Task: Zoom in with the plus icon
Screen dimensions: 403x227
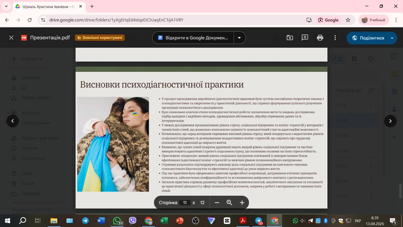Action: tap(242, 203)
